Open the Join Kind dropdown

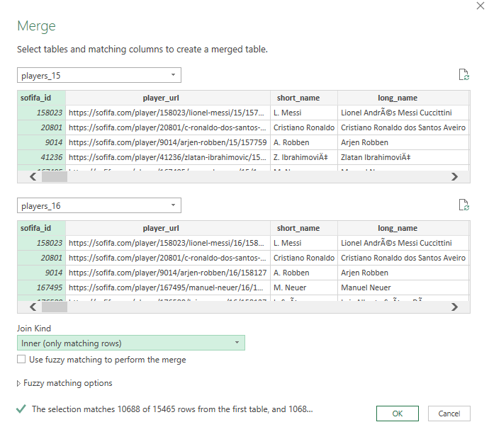[x=131, y=343]
